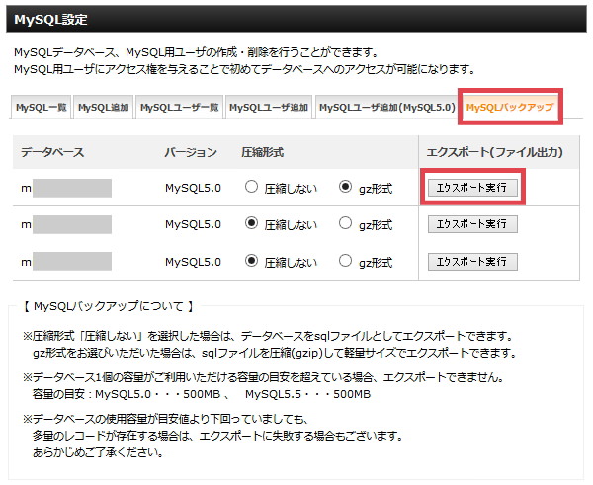Click the 圧縮形式 column header
The height and width of the screenshot is (485, 593).
(263, 152)
